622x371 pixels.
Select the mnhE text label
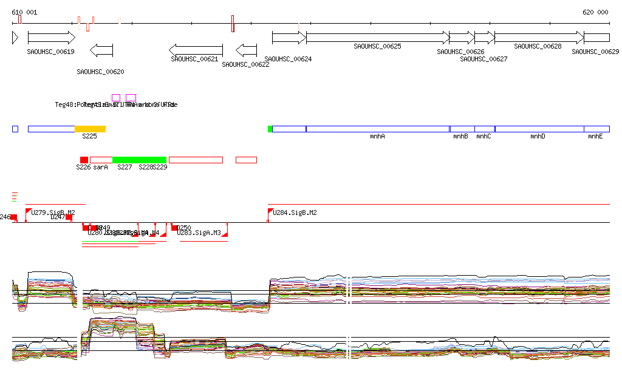(595, 137)
